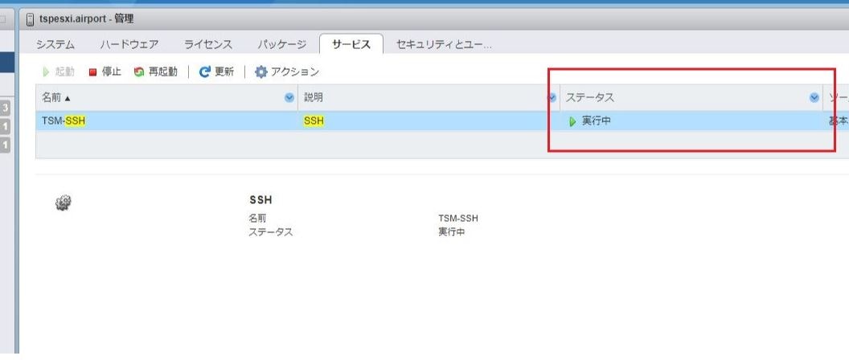Click the gear icon in SSH details pane
The image size is (849, 364).
64,203
